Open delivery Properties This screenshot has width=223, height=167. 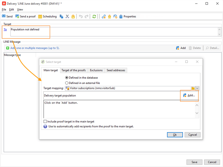[x=128, y=16]
